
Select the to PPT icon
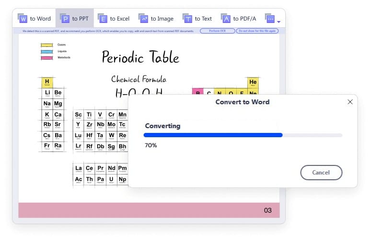pos(65,18)
